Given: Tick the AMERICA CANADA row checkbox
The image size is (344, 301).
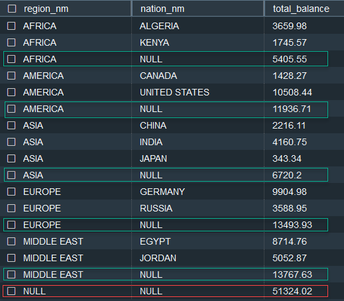Looking at the screenshot, I should [x=11, y=76].
